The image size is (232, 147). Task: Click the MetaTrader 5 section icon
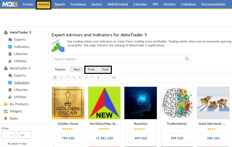[x=6, y=32]
